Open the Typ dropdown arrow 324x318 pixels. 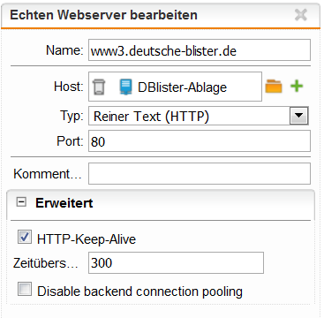tap(299, 116)
